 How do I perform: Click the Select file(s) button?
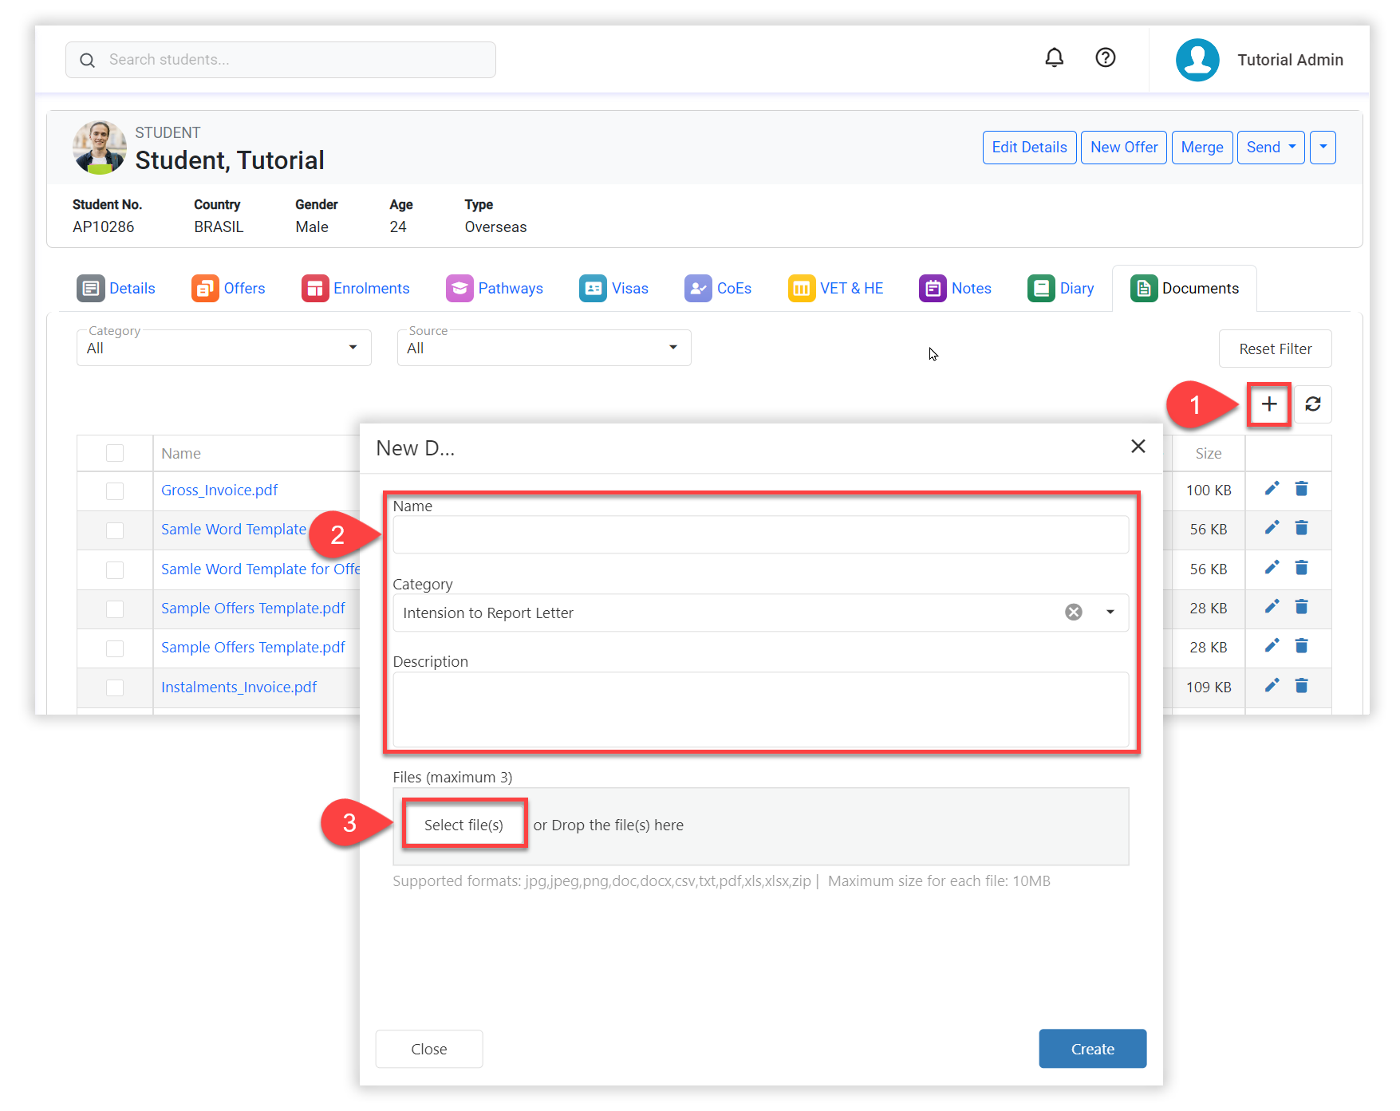point(463,825)
